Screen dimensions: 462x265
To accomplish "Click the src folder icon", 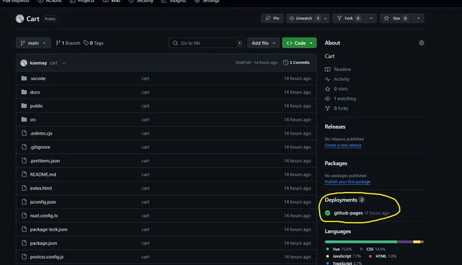I will [24, 120].
